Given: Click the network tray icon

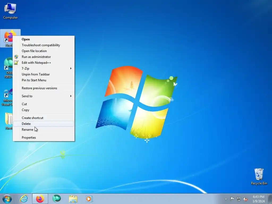Looking at the screenshot, I should [x=239, y=199].
